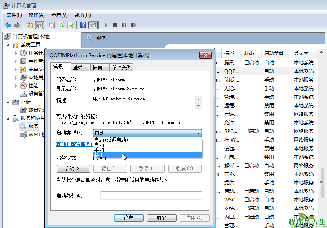Open the 操作(A) menu

[x=36, y=15]
